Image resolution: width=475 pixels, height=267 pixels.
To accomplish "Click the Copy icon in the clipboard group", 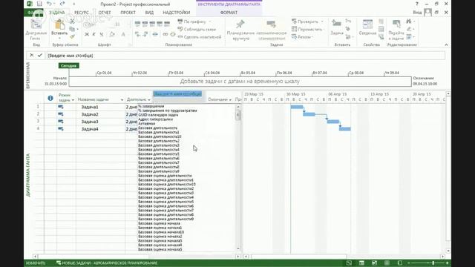I will [x=72, y=29].
